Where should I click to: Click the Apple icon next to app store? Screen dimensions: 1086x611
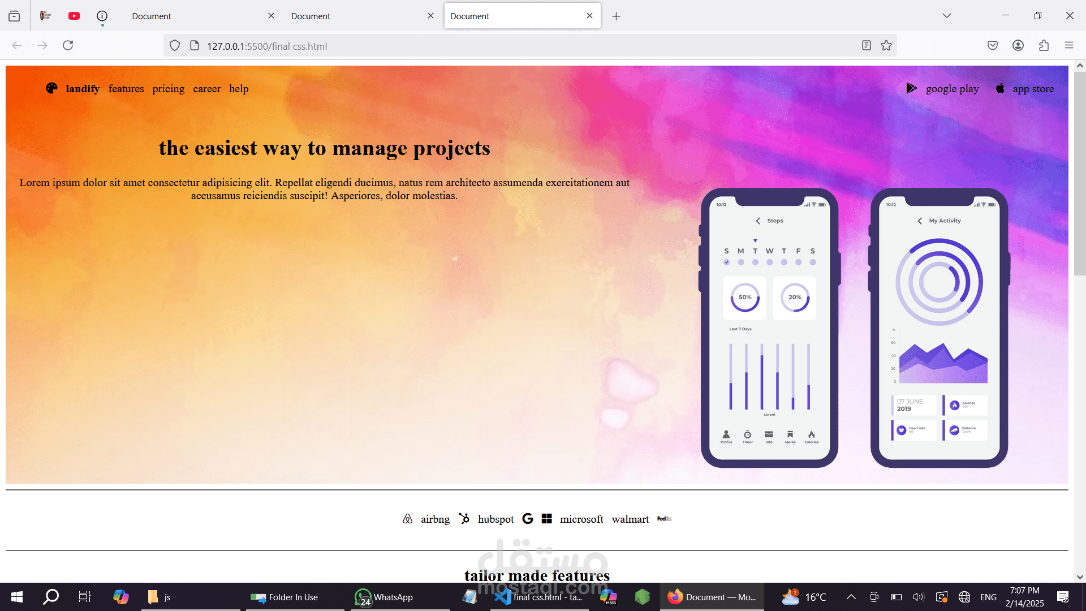(1000, 88)
